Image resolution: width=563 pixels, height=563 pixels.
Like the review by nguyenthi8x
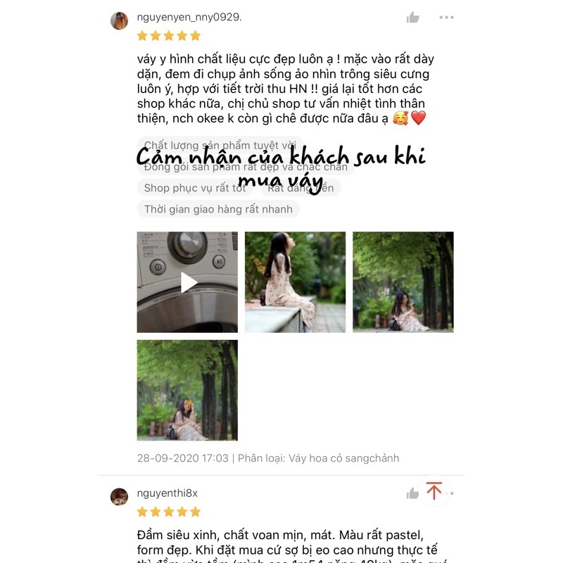click(412, 493)
